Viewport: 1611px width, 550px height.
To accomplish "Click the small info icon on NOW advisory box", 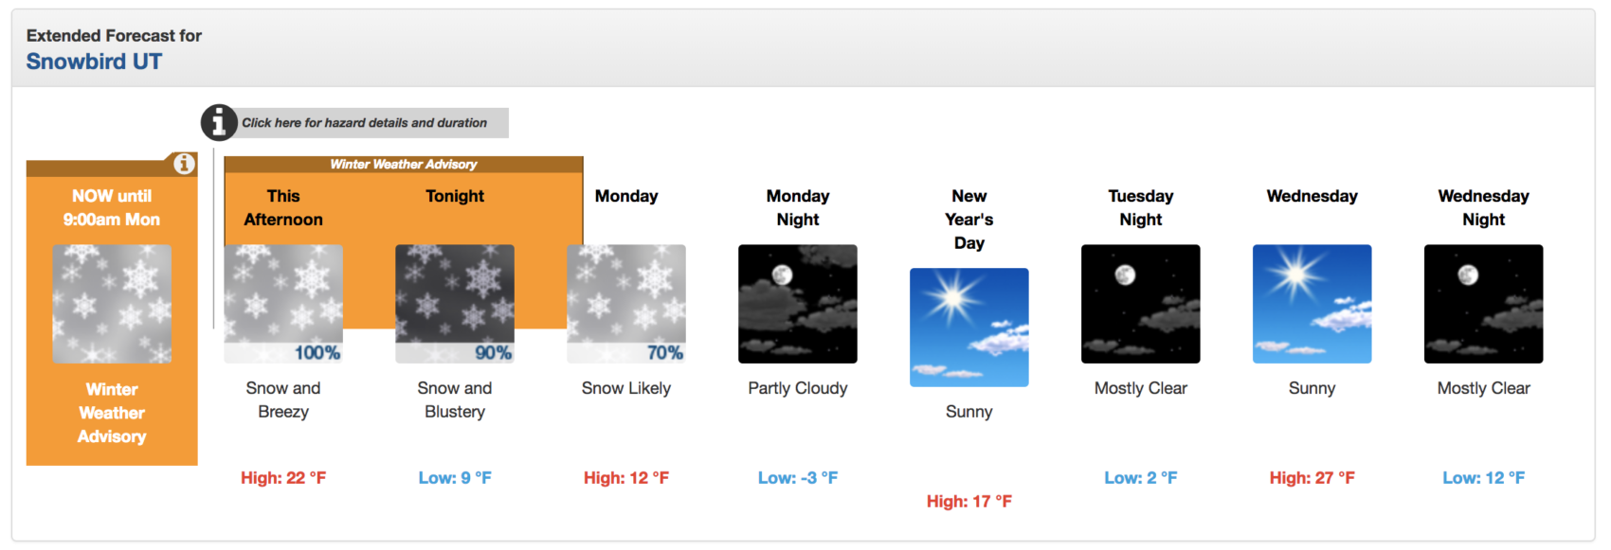I will [x=185, y=164].
